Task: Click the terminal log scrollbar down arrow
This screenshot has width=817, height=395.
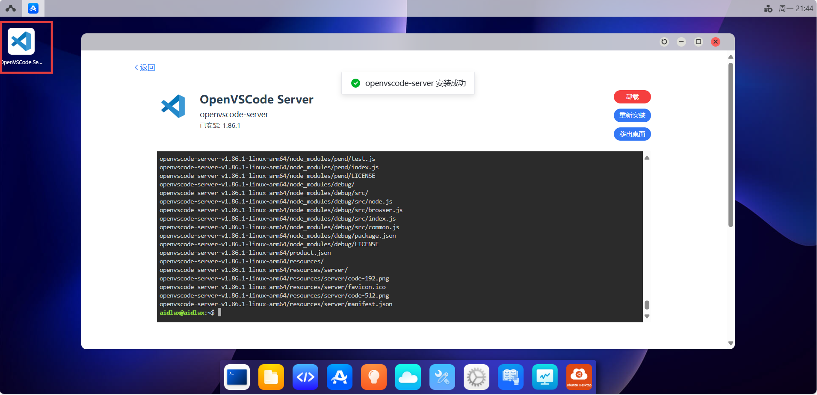Action: pos(647,316)
